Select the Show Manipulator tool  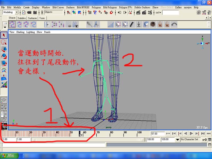(x=4, y=85)
